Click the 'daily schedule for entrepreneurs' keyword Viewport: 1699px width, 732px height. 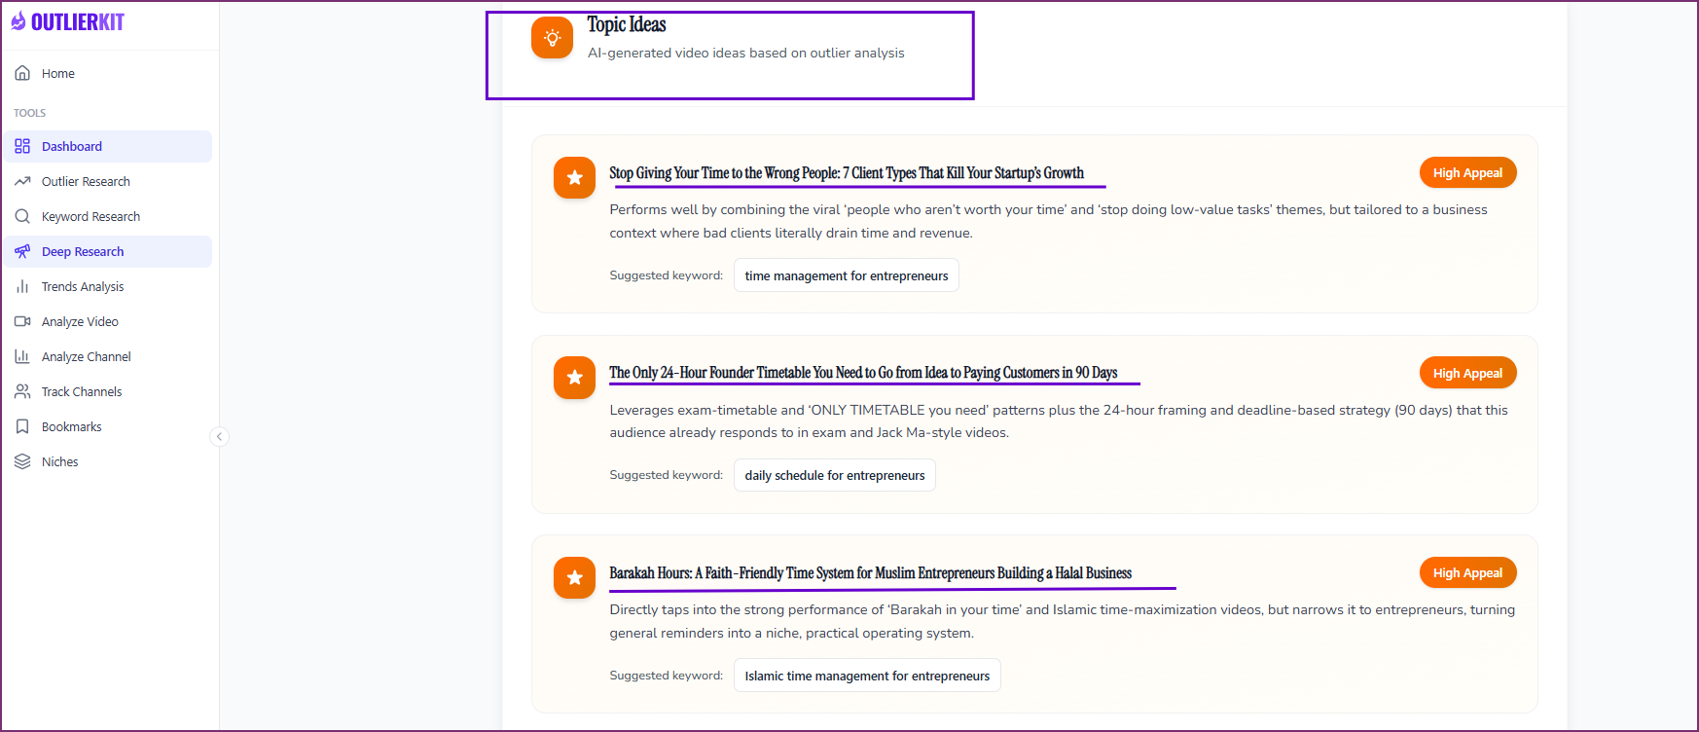pyautogui.click(x=834, y=475)
